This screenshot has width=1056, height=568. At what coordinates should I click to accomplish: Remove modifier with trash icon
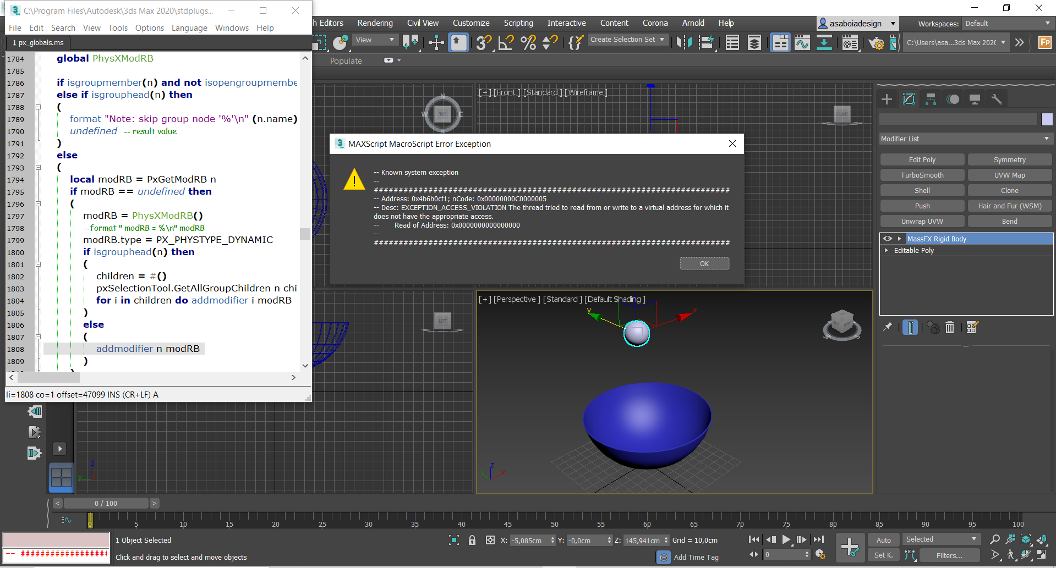tap(950, 327)
